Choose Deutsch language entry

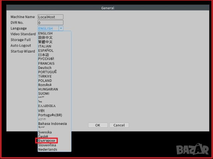coord(45,68)
